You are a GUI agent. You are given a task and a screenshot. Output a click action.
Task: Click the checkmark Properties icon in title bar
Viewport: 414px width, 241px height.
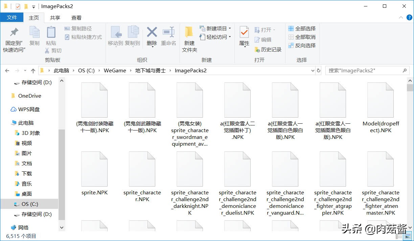(x=18, y=6)
